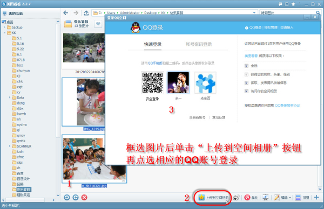Click Desktop in address path
Image resolution: width=324 pixels, height=209 pixels.
pos(150,13)
